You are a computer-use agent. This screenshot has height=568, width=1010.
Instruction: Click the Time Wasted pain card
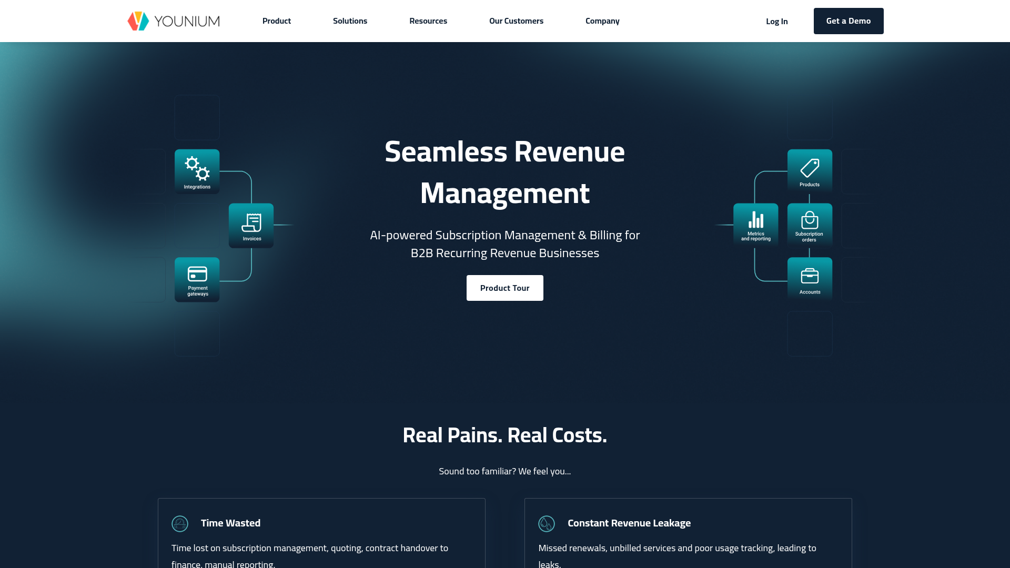(x=321, y=532)
